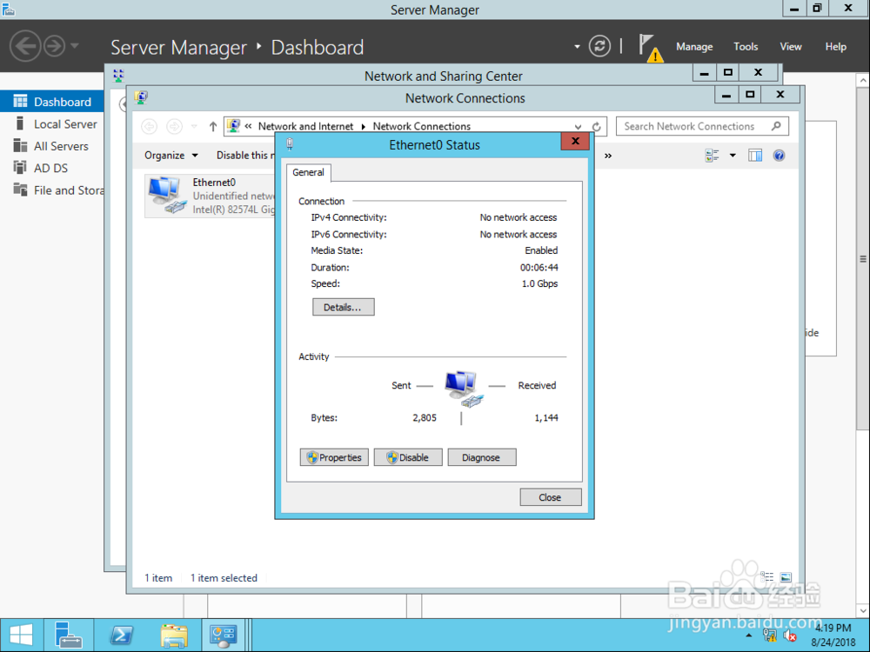Click the Ethernet0 Status title bar icon
This screenshot has width=870, height=652.
(290, 144)
